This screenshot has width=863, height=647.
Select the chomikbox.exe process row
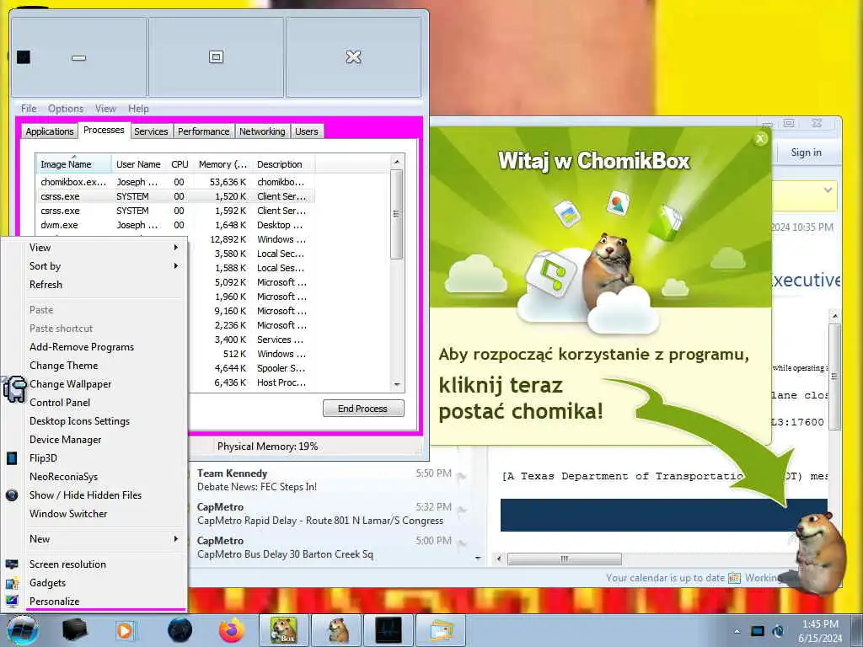tap(176, 182)
